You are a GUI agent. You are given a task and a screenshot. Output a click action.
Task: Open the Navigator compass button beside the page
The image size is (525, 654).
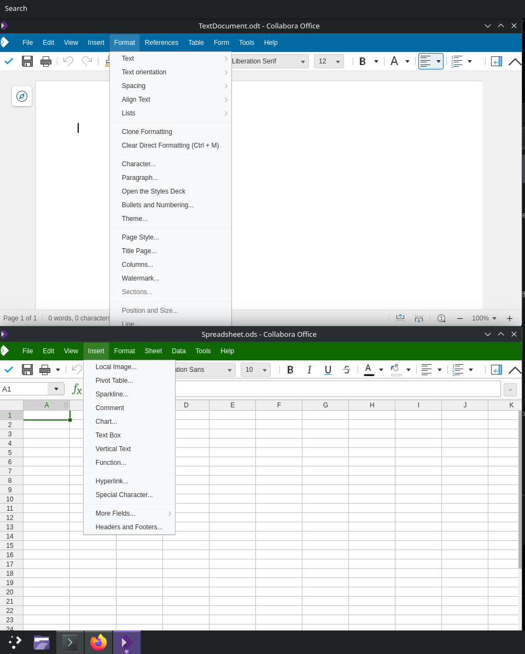point(22,96)
